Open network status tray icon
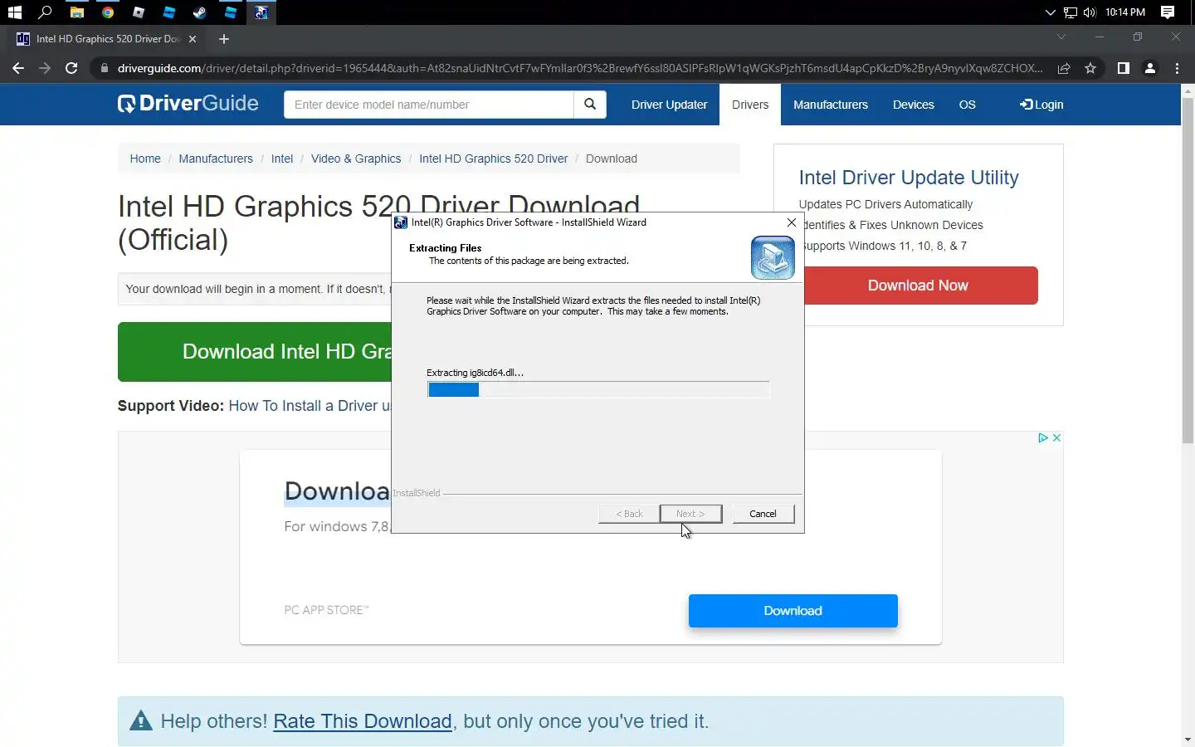The width and height of the screenshot is (1195, 747). tap(1070, 12)
